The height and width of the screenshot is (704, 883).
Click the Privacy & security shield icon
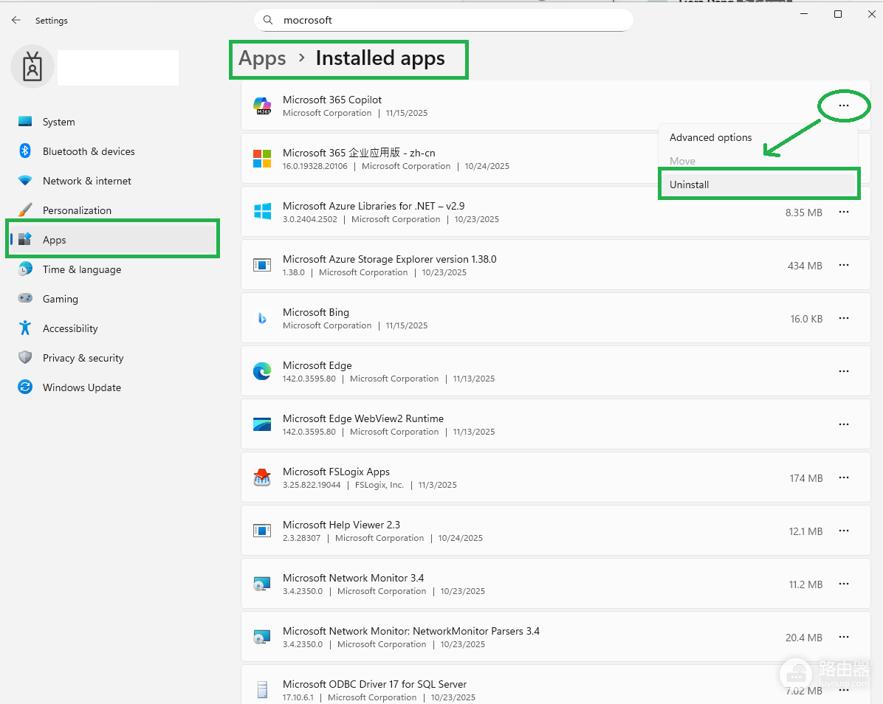(25, 357)
